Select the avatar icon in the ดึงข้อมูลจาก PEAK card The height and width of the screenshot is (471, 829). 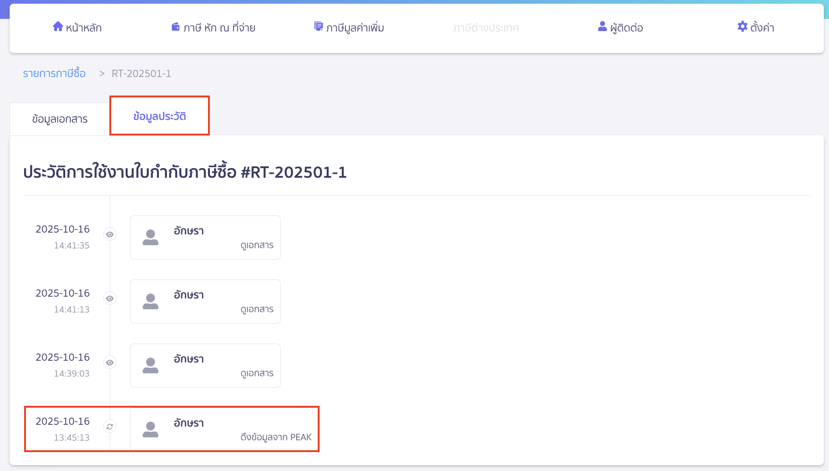151,429
